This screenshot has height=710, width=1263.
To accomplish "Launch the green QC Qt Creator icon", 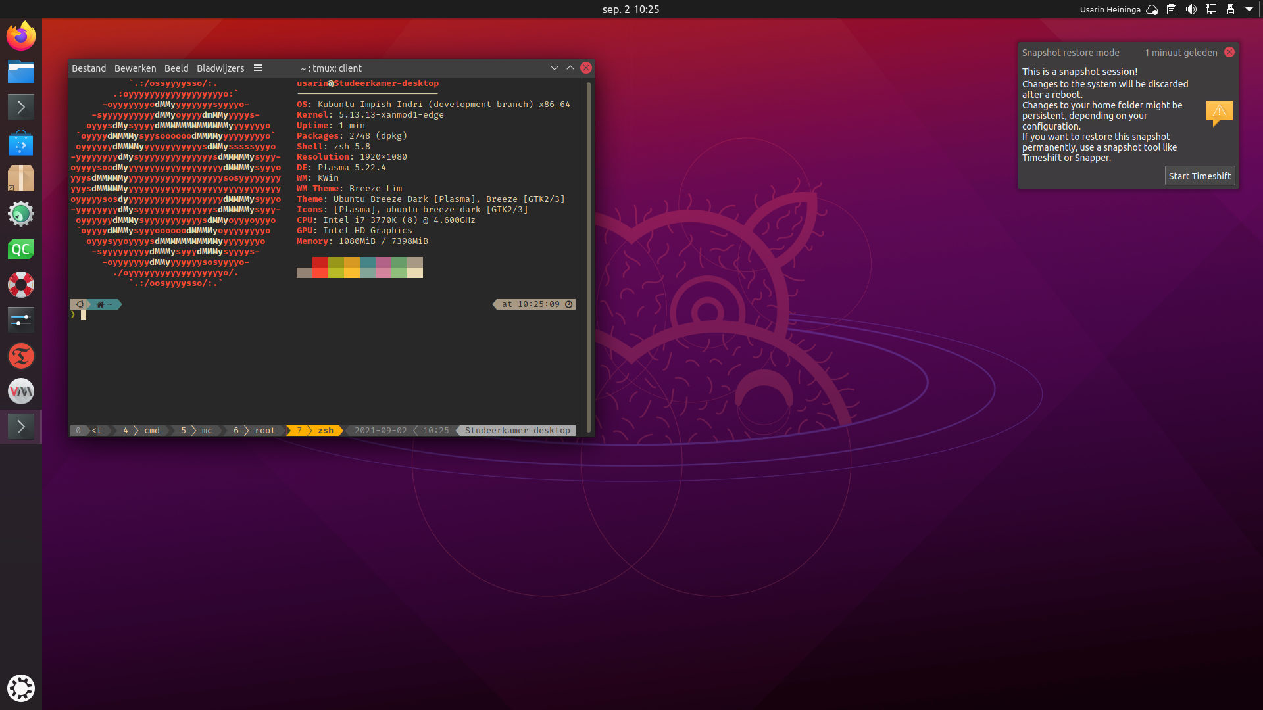I will pos(21,249).
